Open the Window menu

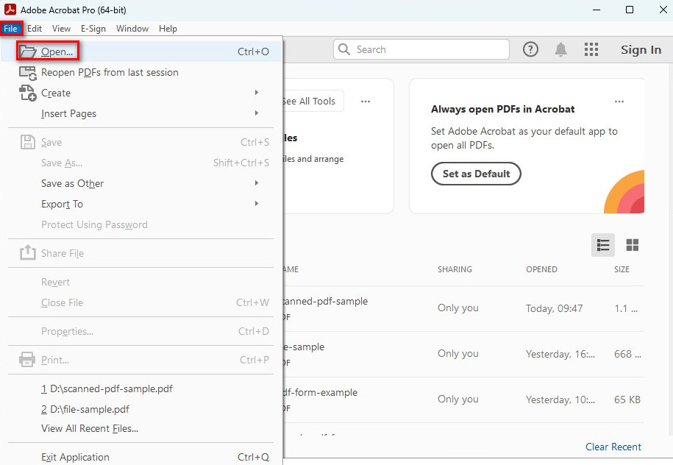point(132,29)
